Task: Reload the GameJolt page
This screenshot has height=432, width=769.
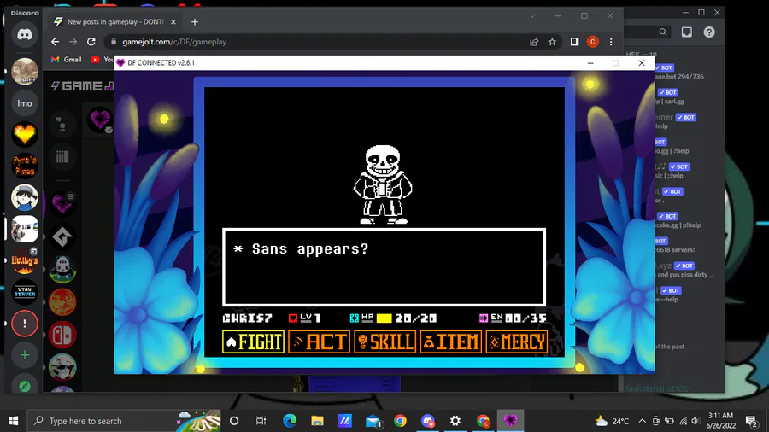Action: point(91,42)
